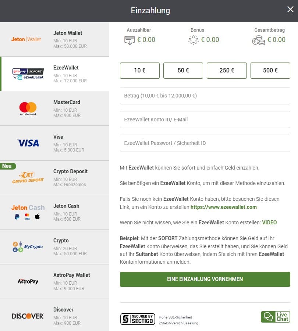Switch to the Jeton Cash payment method
The width and height of the screenshot is (298, 331).
55,212
